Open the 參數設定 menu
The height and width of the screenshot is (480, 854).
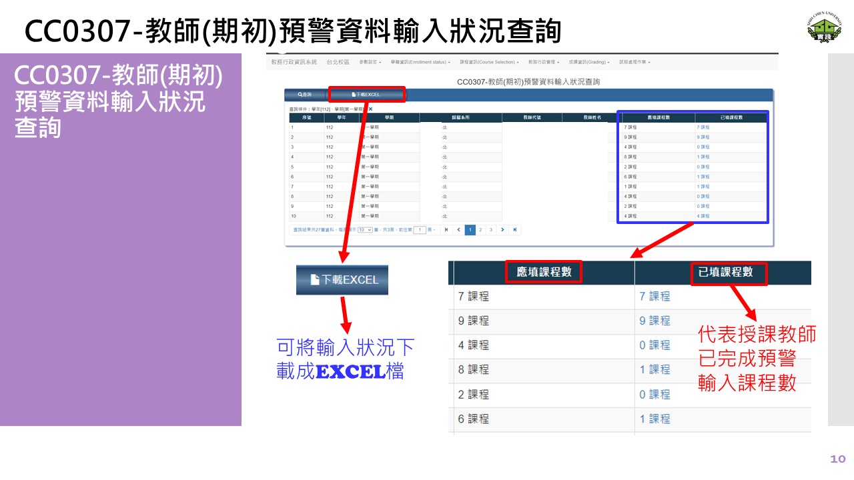tap(370, 62)
